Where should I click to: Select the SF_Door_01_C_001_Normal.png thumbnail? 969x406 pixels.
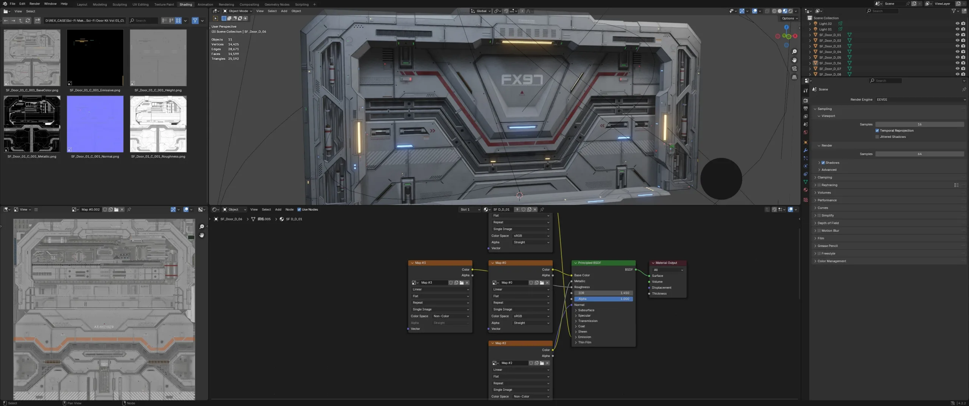[x=95, y=124]
